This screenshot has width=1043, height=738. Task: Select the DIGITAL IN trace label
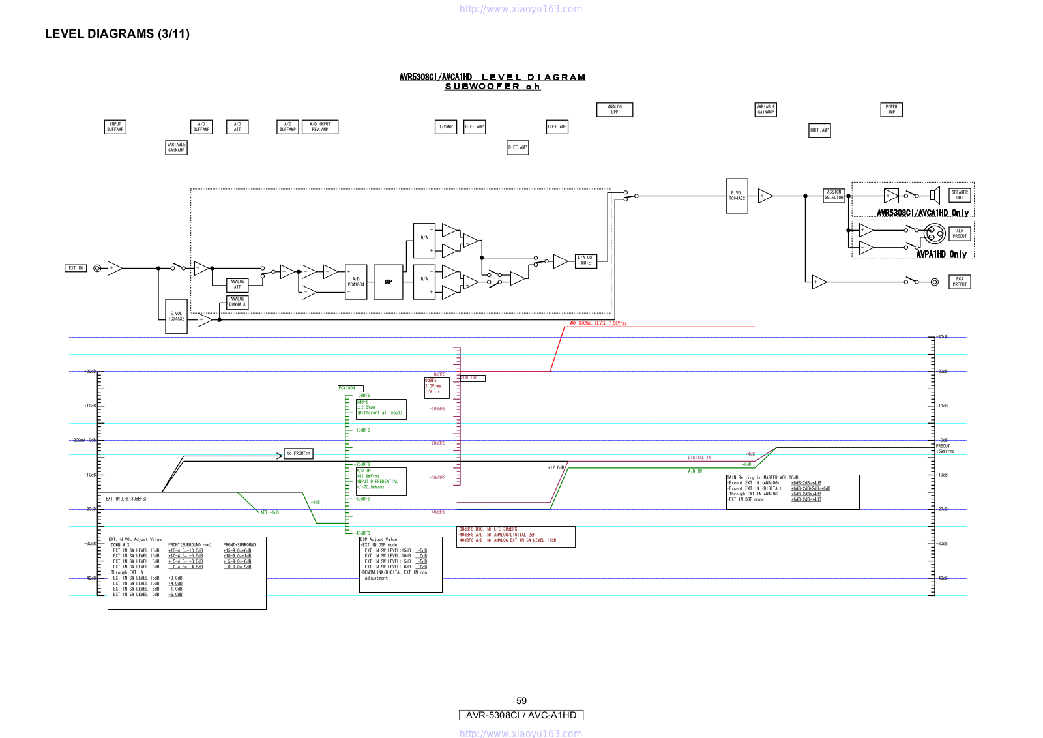(x=699, y=458)
